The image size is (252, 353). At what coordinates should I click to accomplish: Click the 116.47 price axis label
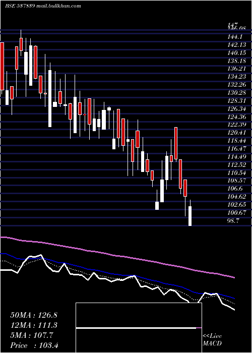click(x=237, y=149)
